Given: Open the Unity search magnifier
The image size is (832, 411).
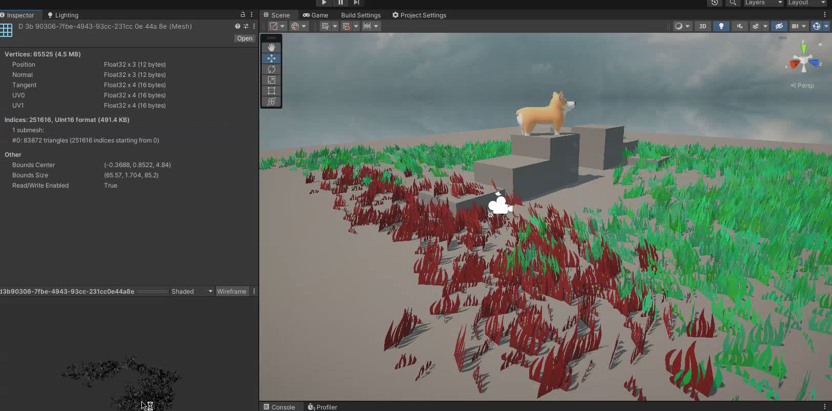Looking at the screenshot, I should (733, 3).
